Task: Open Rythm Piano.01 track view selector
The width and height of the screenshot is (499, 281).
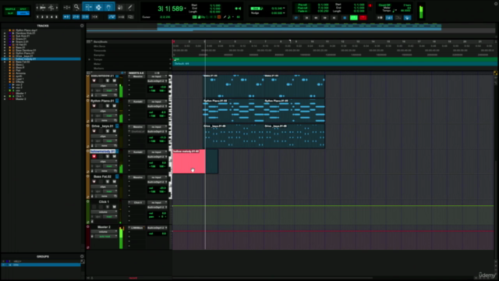Action: point(104,111)
